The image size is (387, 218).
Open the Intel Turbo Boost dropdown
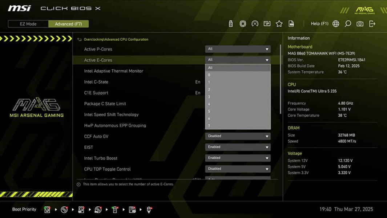[238, 158]
